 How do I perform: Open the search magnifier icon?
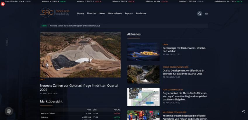coord(200,14)
